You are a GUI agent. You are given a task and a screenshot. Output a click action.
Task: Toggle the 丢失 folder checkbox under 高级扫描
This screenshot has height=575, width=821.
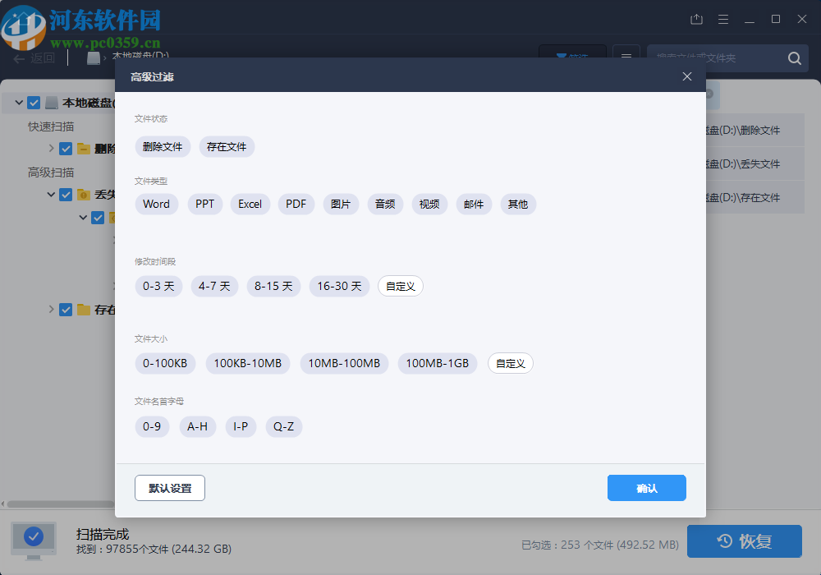point(66,195)
